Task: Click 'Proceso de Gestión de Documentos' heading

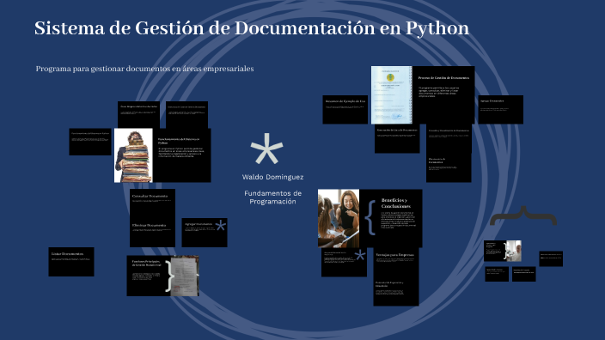Action: [x=443, y=78]
